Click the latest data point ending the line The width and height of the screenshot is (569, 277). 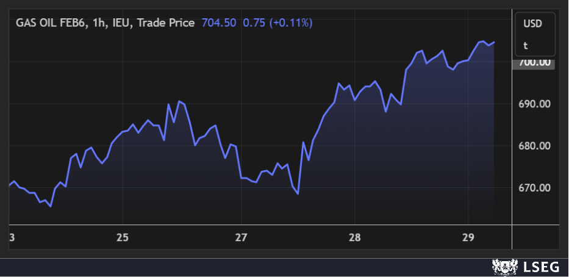coord(494,42)
